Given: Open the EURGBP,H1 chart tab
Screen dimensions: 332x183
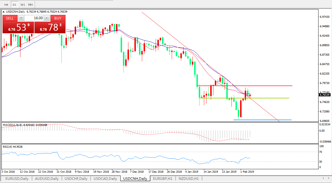Looking at the screenshot, I should coord(163,179).
